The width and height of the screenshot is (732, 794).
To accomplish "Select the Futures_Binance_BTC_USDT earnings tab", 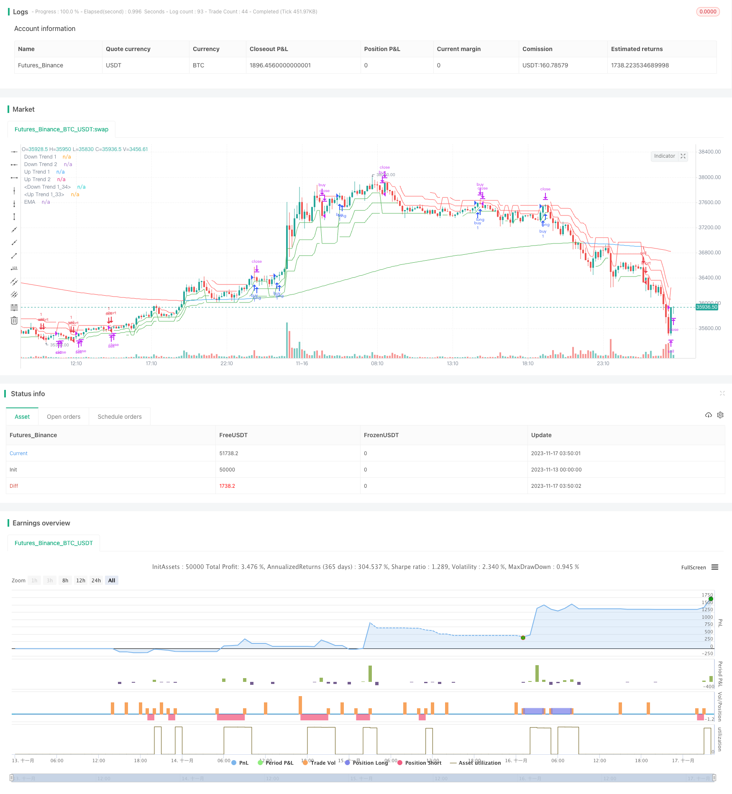I will coord(54,543).
